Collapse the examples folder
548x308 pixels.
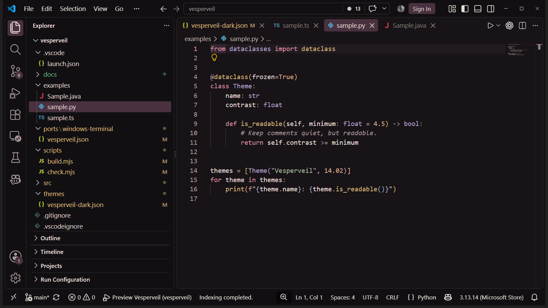point(38,85)
